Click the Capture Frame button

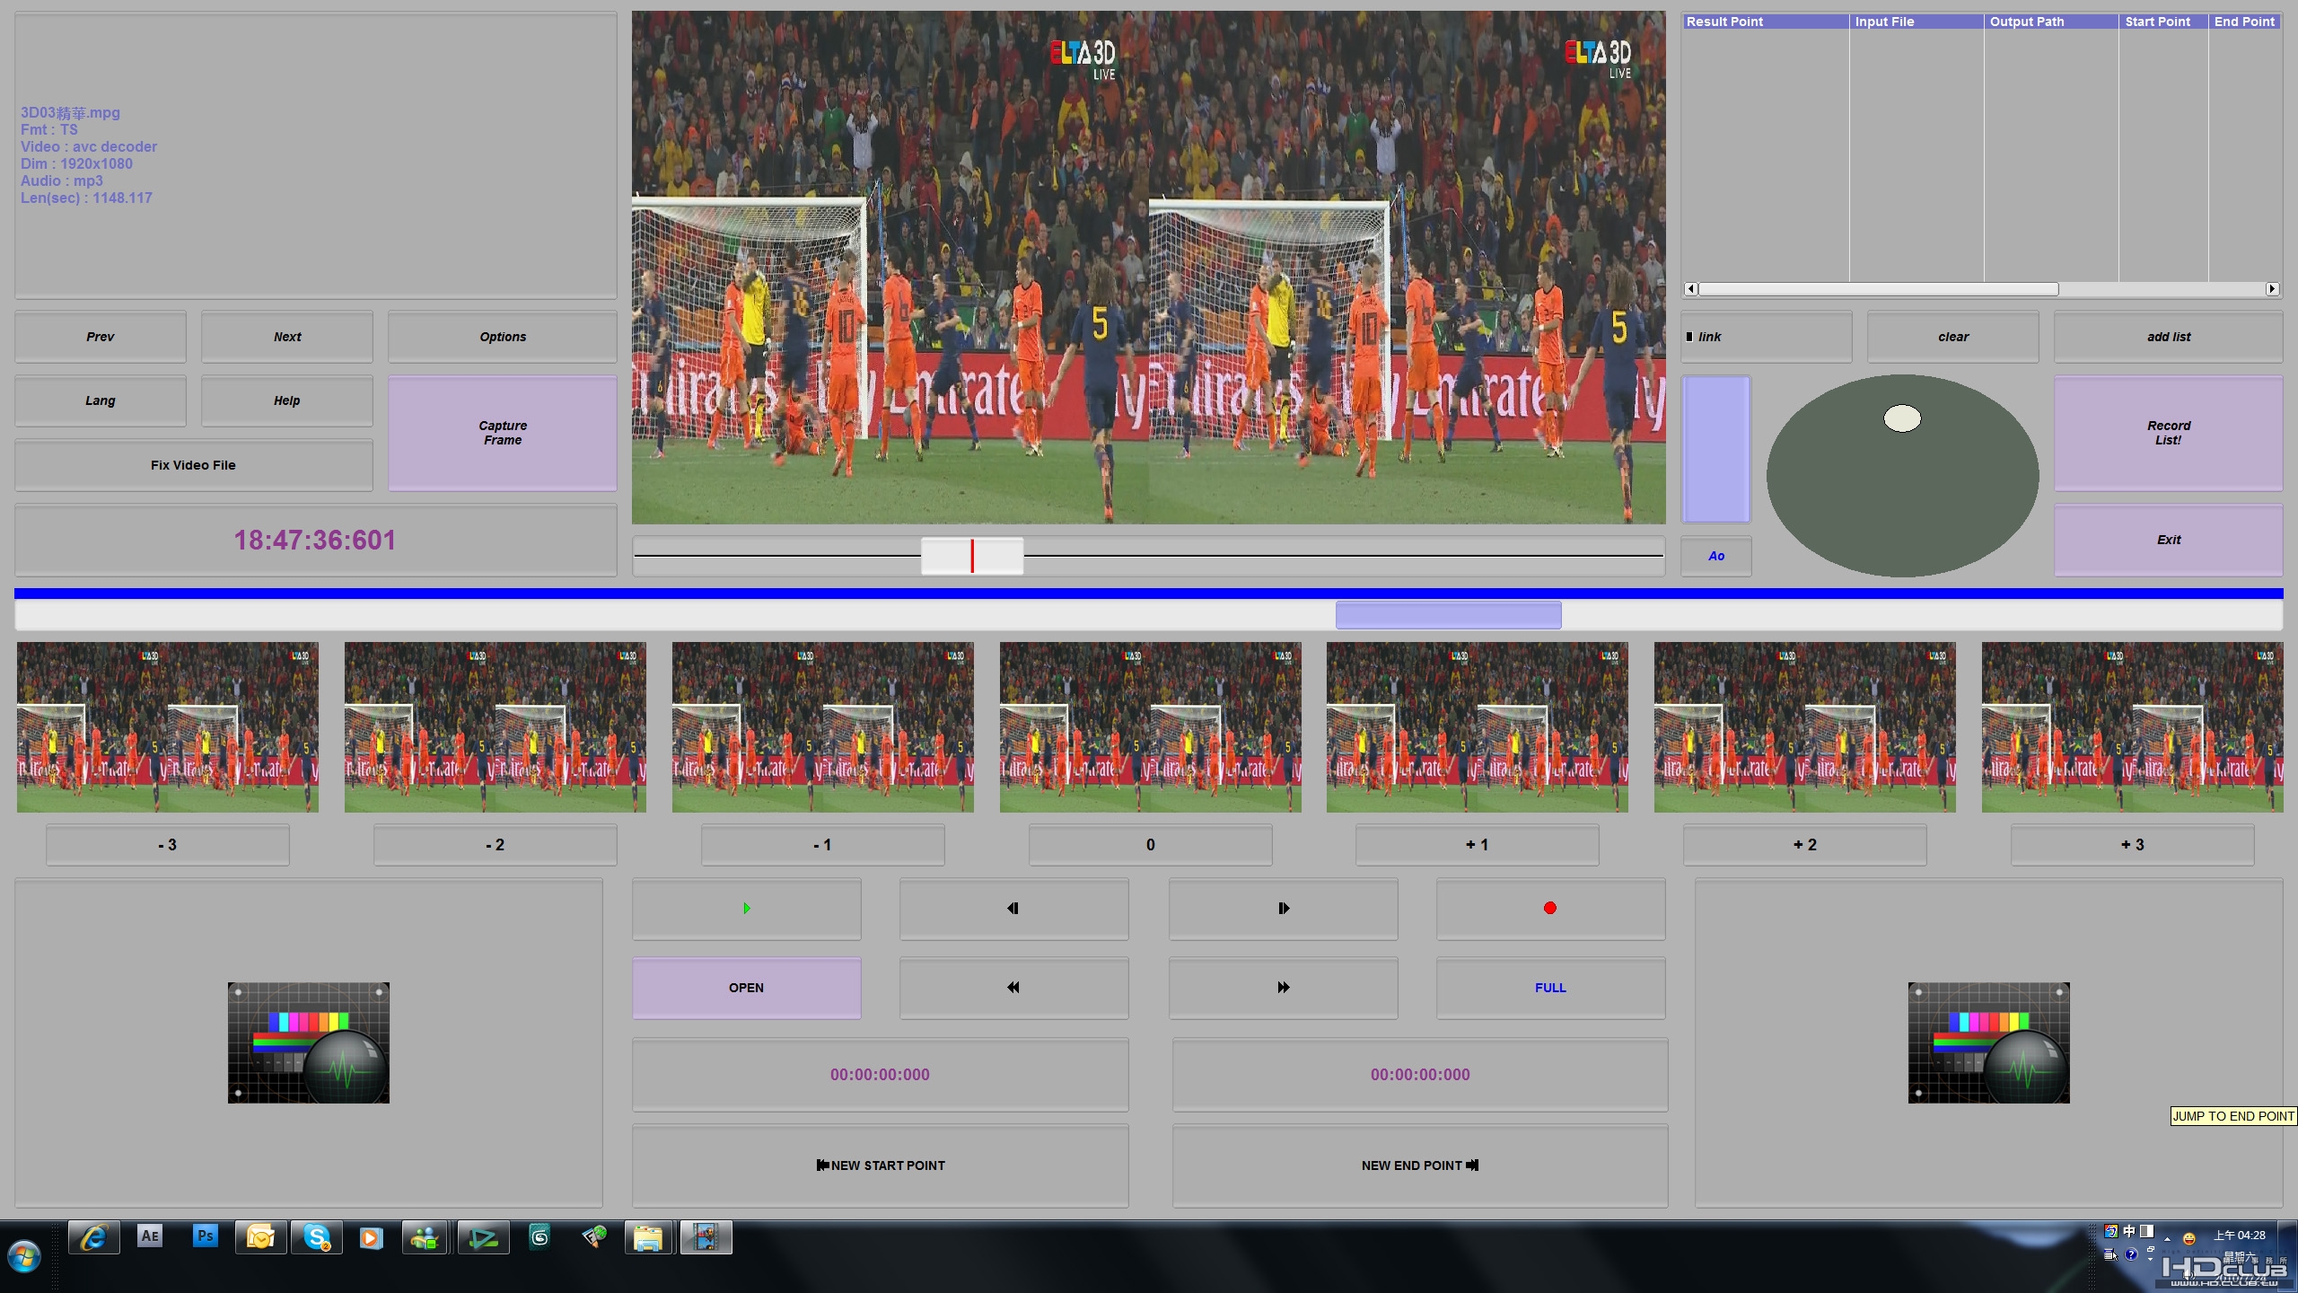(x=503, y=433)
